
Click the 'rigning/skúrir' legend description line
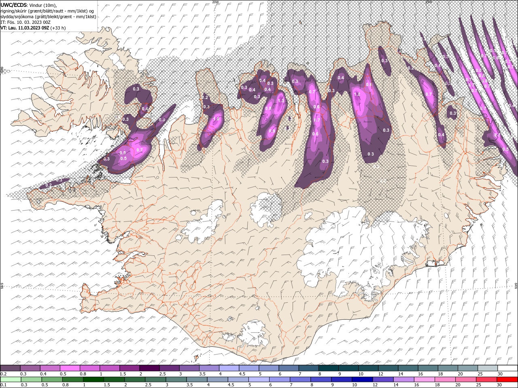click(47, 11)
